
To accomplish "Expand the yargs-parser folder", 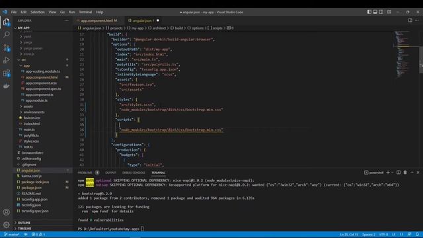I will point(33,48).
